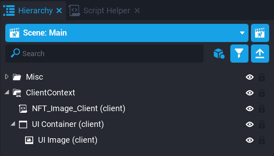Hide the Misc folder with eye icon

tap(250, 77)
